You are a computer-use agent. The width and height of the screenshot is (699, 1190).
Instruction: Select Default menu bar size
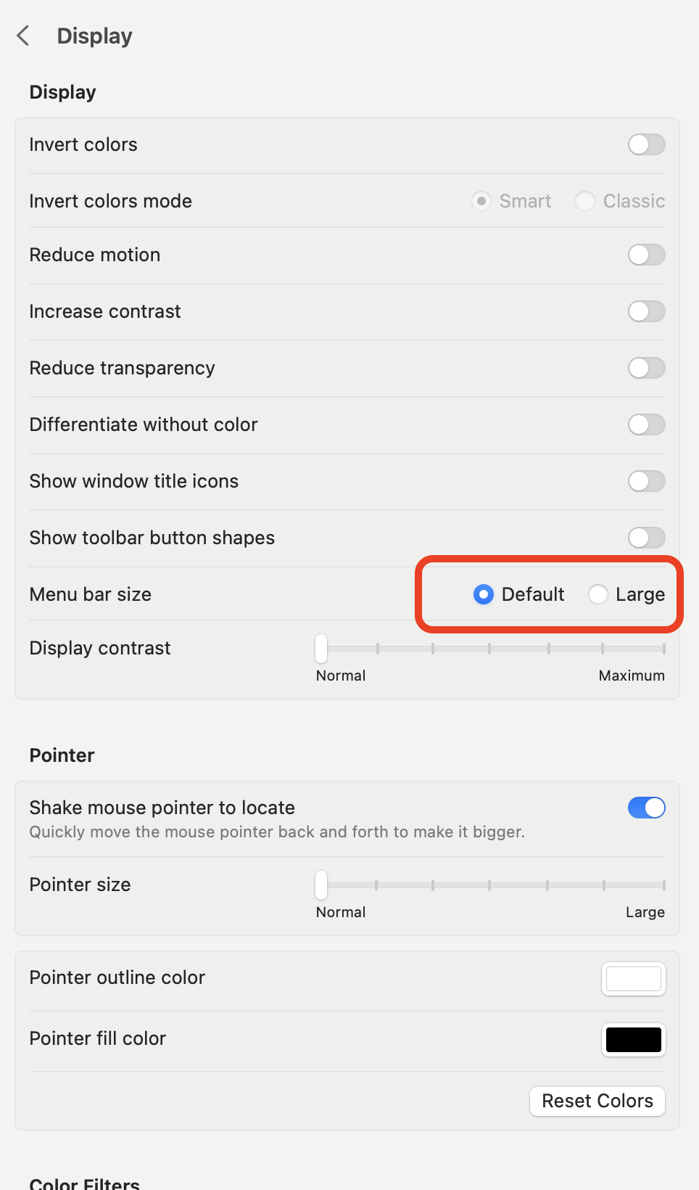point(483,594)
